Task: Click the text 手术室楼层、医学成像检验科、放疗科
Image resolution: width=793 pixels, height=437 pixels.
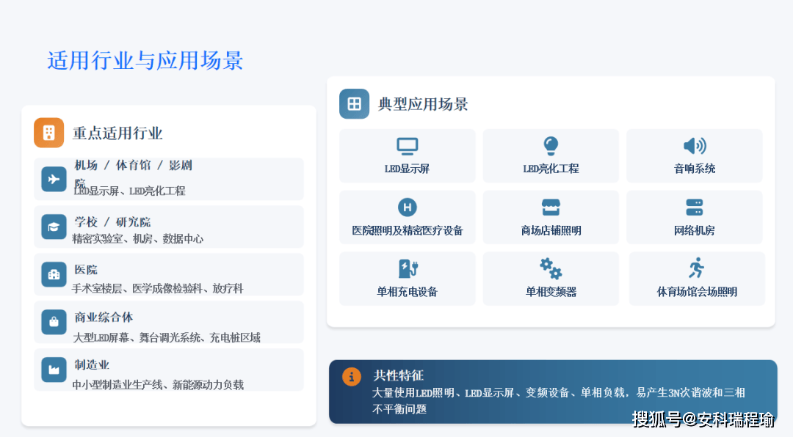Action: (157, 288)
